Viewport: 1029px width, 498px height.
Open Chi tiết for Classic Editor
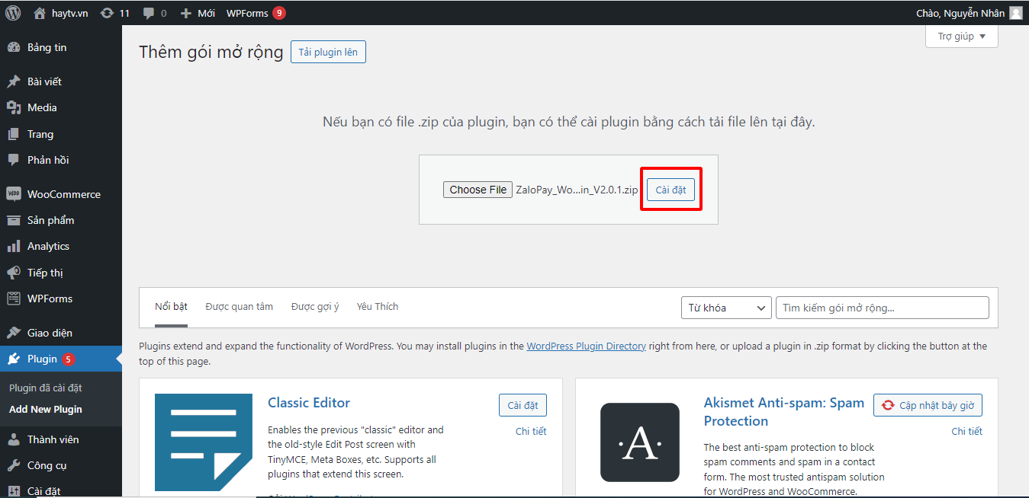[x=531, y=431]
